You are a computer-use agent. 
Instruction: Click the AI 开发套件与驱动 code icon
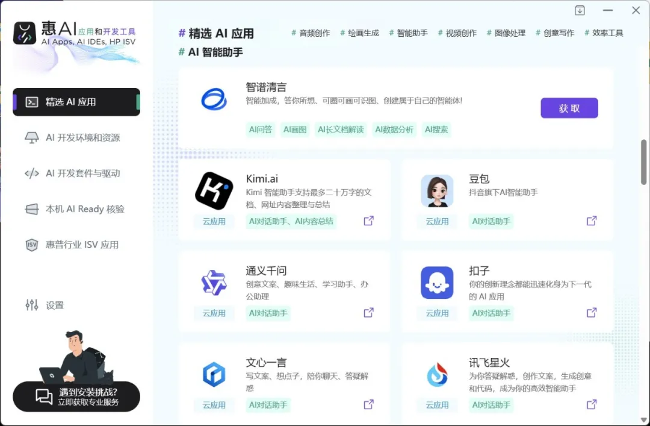32,174
